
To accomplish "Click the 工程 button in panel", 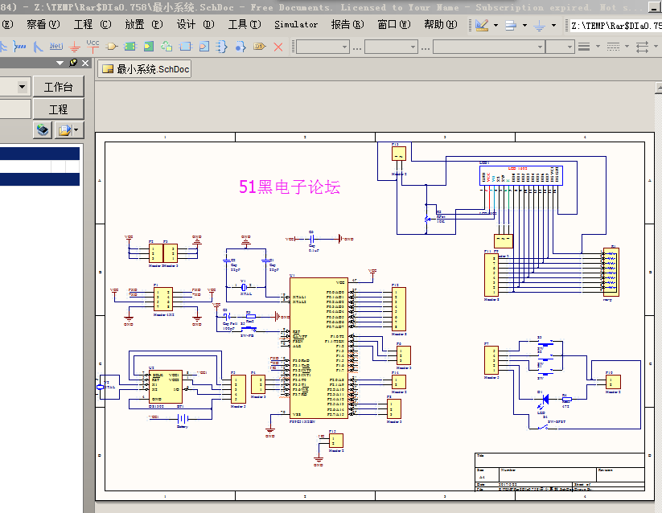I will coord(58,109).
